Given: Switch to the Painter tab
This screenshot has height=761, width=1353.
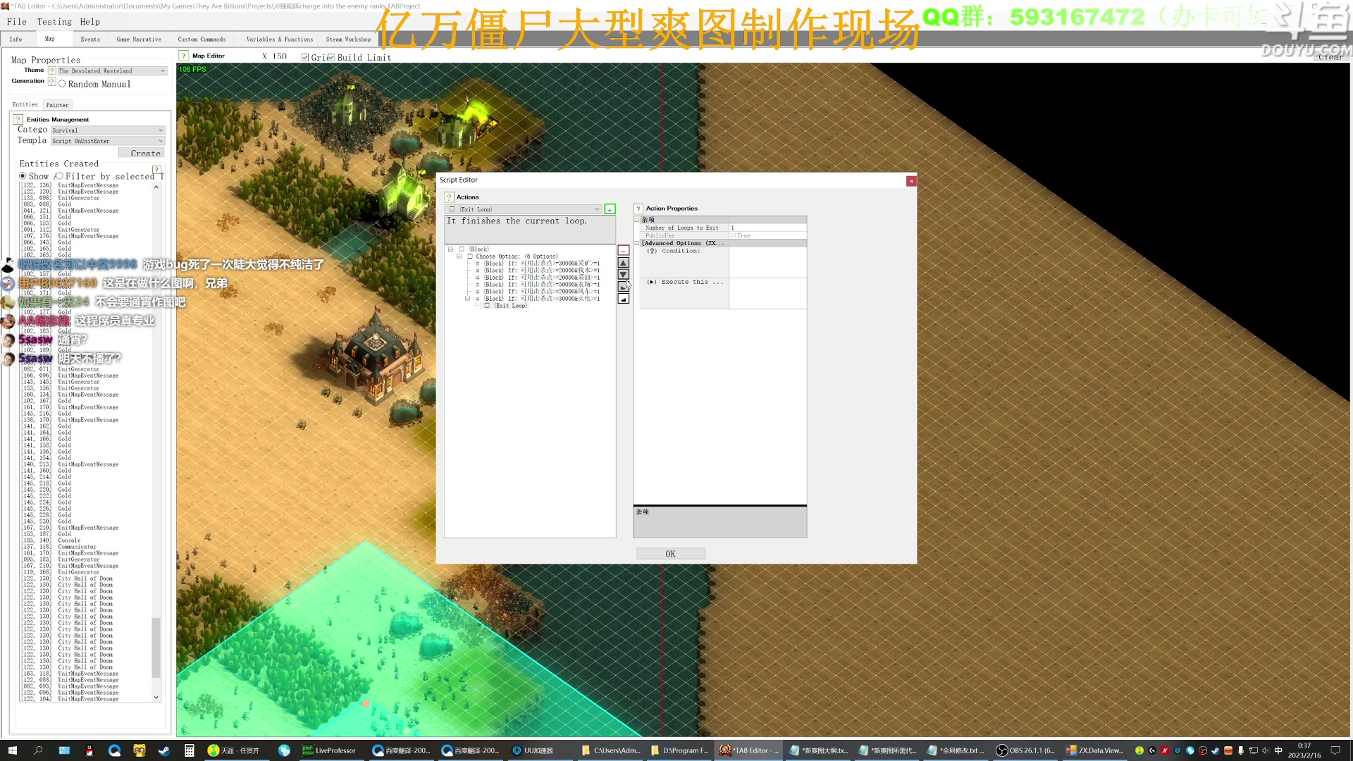Looking at the screenshot, I should click(57, 105).
